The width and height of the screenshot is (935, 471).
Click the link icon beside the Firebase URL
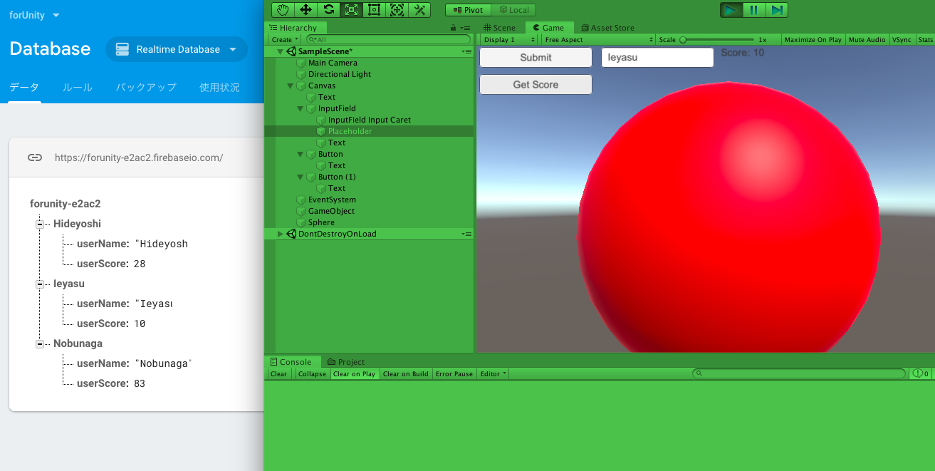pos(35,157)
